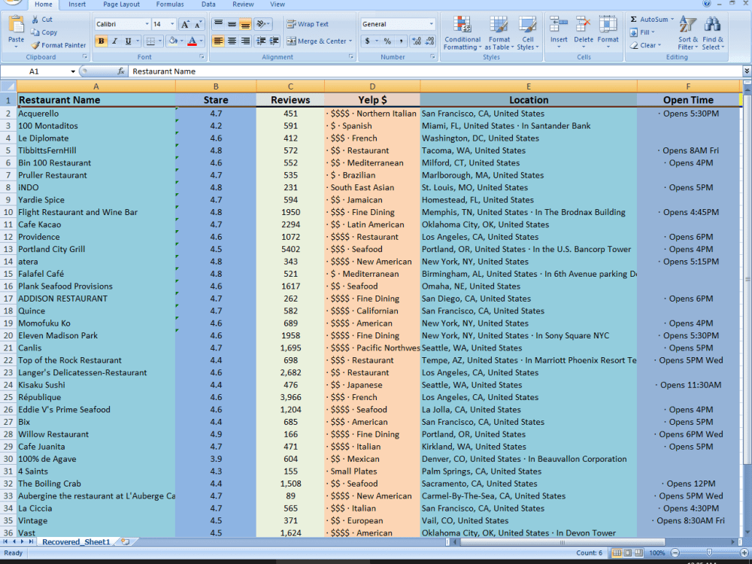
Task: Open Sort & Filter menu
Action: click(688, 32)
